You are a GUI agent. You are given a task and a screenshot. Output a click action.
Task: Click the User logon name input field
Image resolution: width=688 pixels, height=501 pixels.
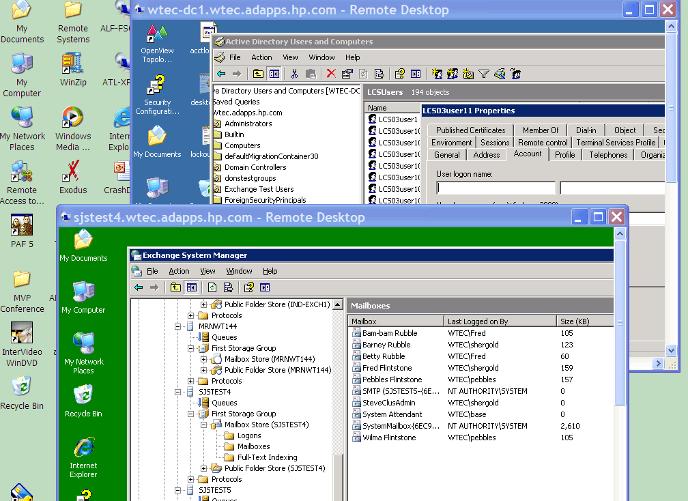tap(496, 188)
